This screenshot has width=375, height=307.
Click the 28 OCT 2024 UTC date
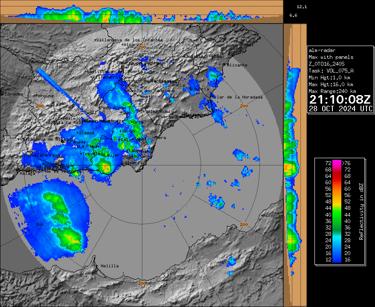coord(340,109)
